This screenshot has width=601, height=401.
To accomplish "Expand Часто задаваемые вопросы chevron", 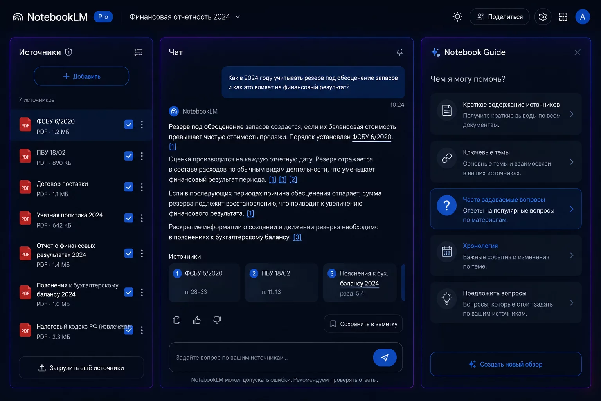I will pos(571,209).
